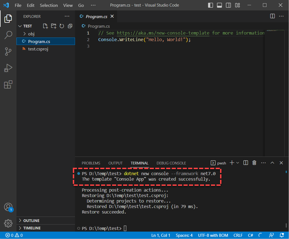Close the Program.cs editor tab
The width and height of the screenshot is (289, 239).
point(112,16)
